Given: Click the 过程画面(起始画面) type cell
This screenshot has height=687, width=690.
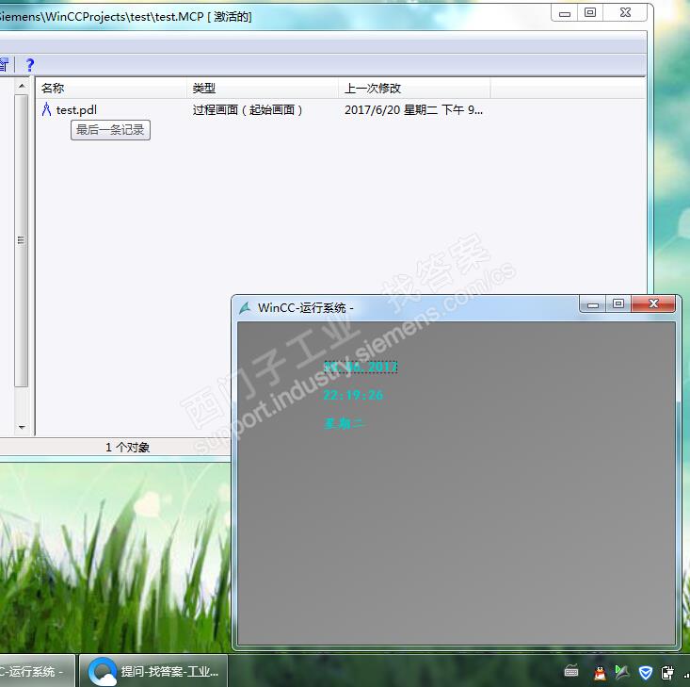Looking at the screenshot, I should 248,109.
